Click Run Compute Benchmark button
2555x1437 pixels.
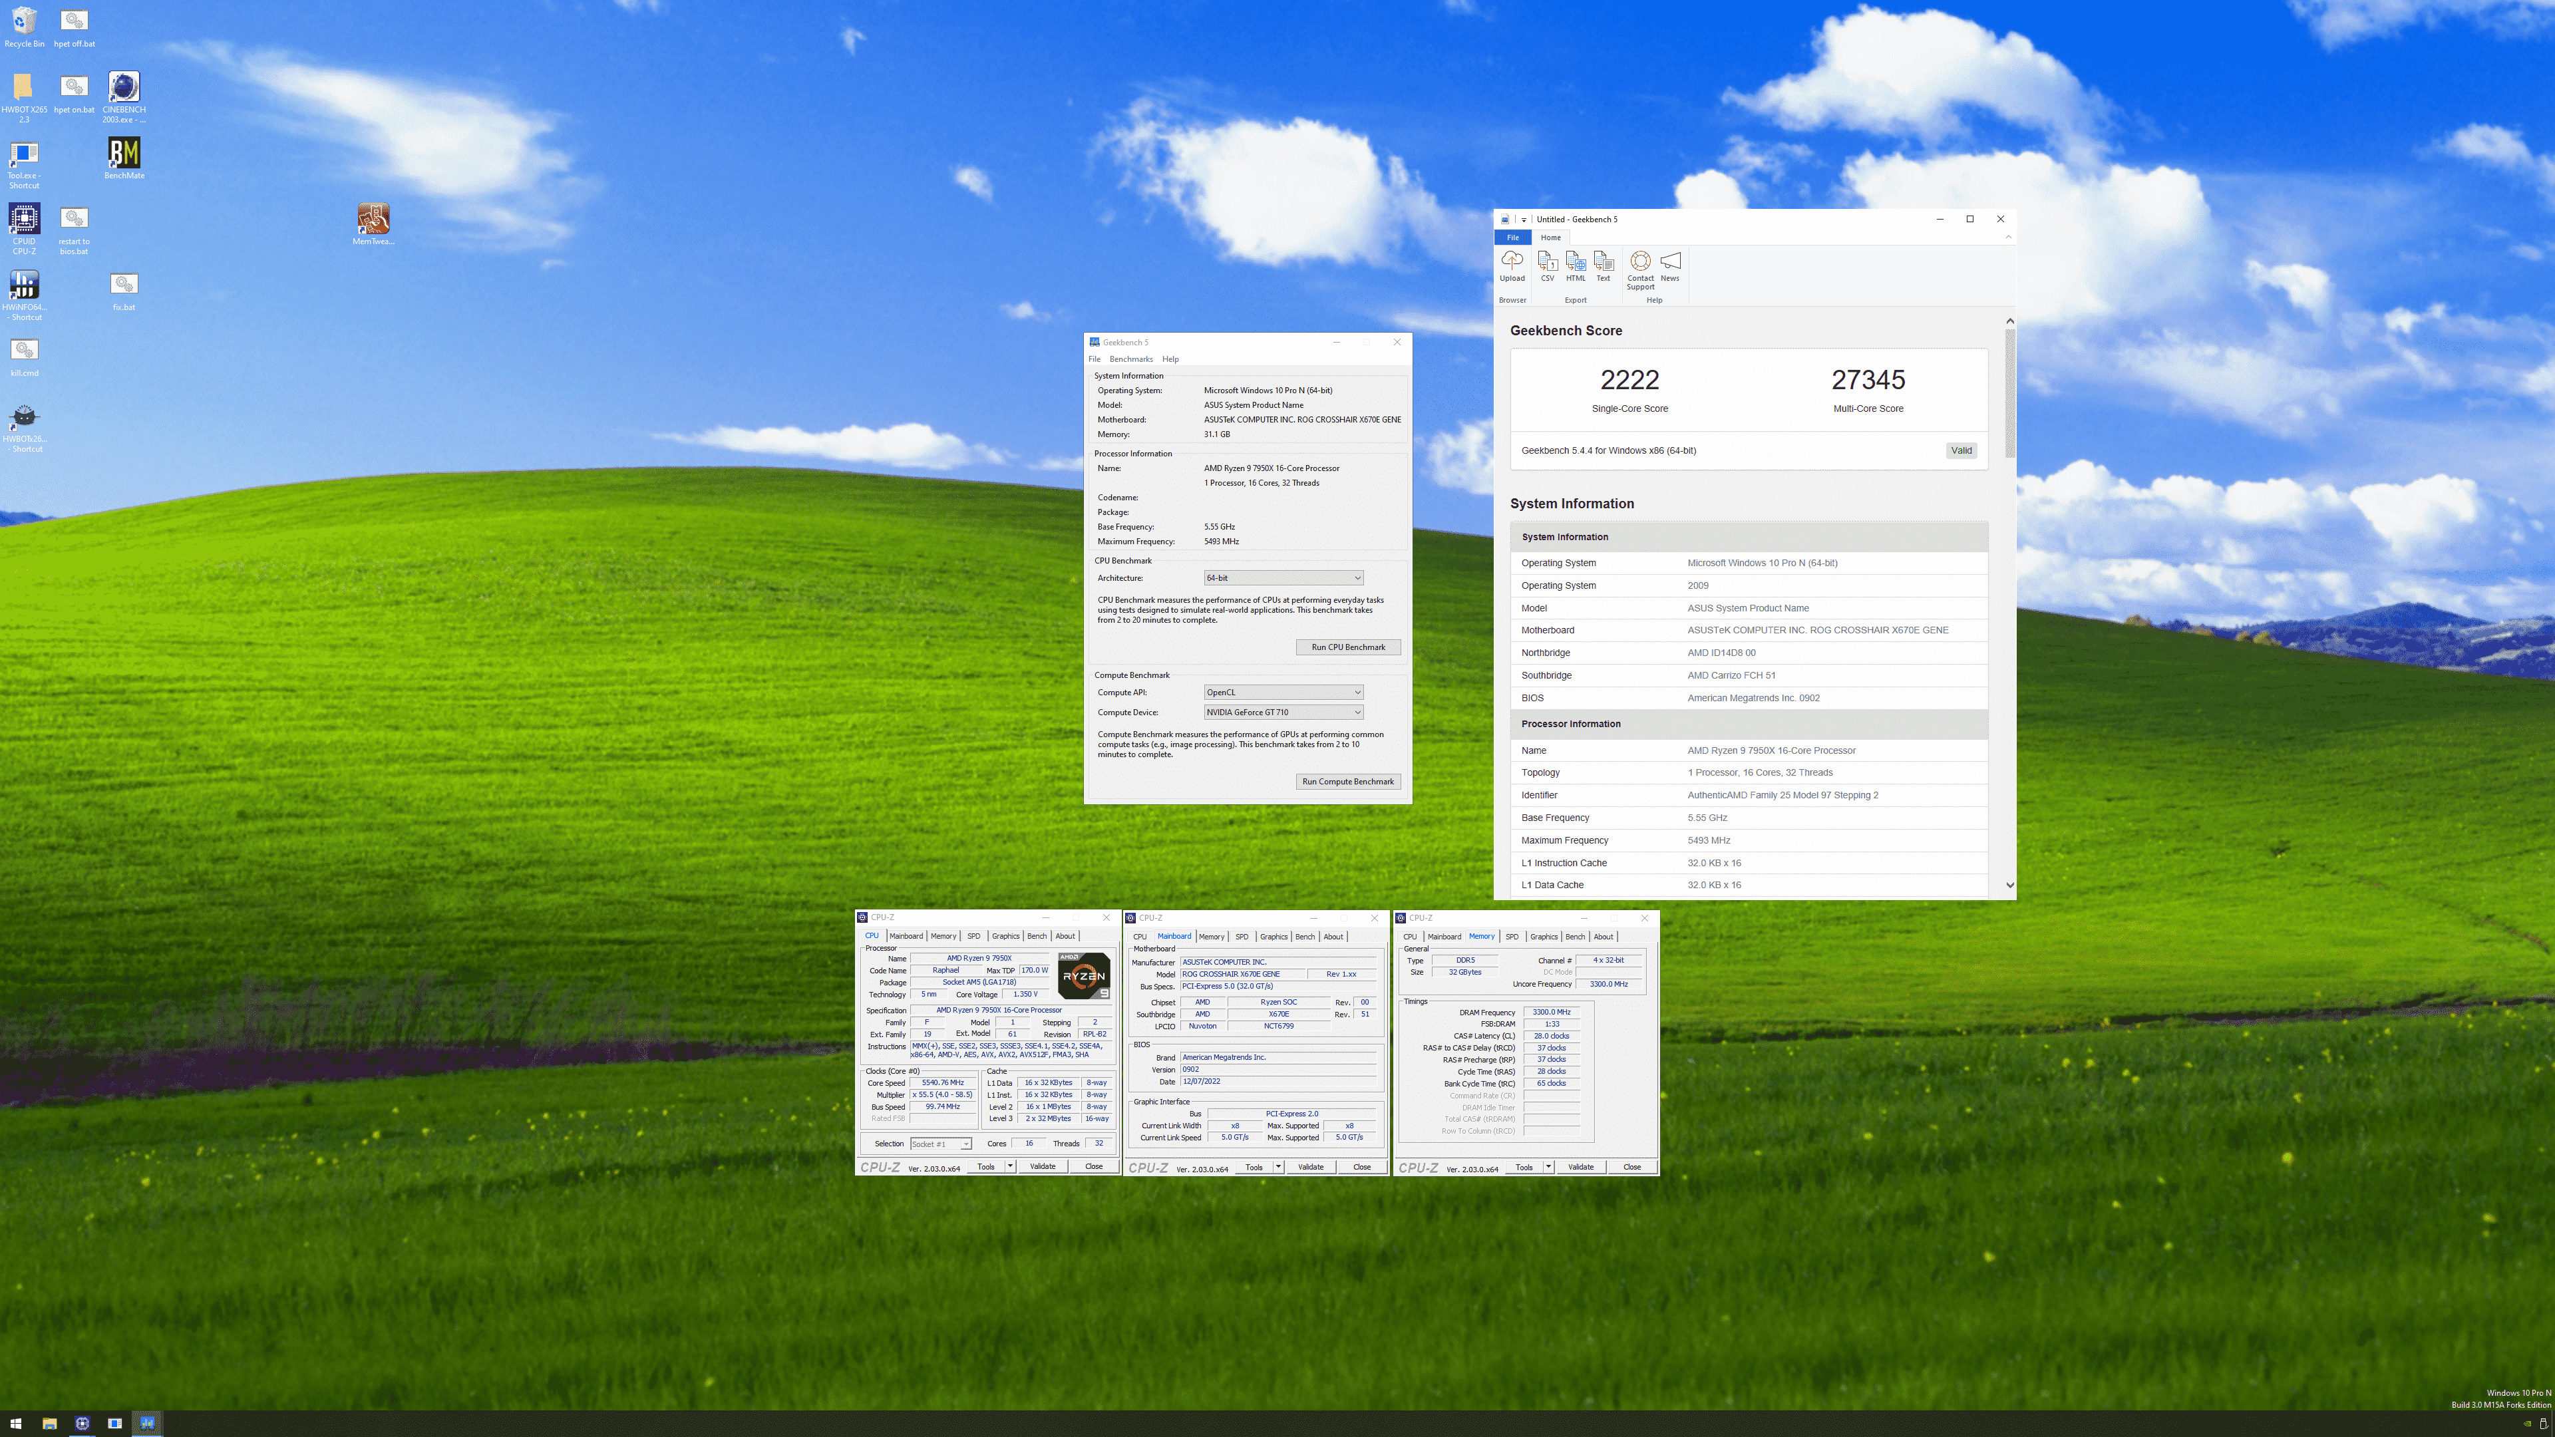(1348, 782)
